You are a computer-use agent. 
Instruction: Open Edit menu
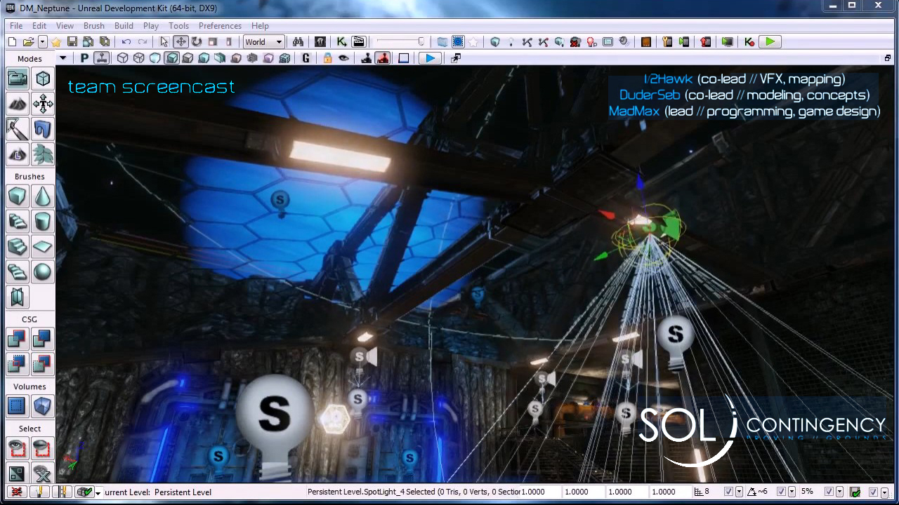point(39,26)
